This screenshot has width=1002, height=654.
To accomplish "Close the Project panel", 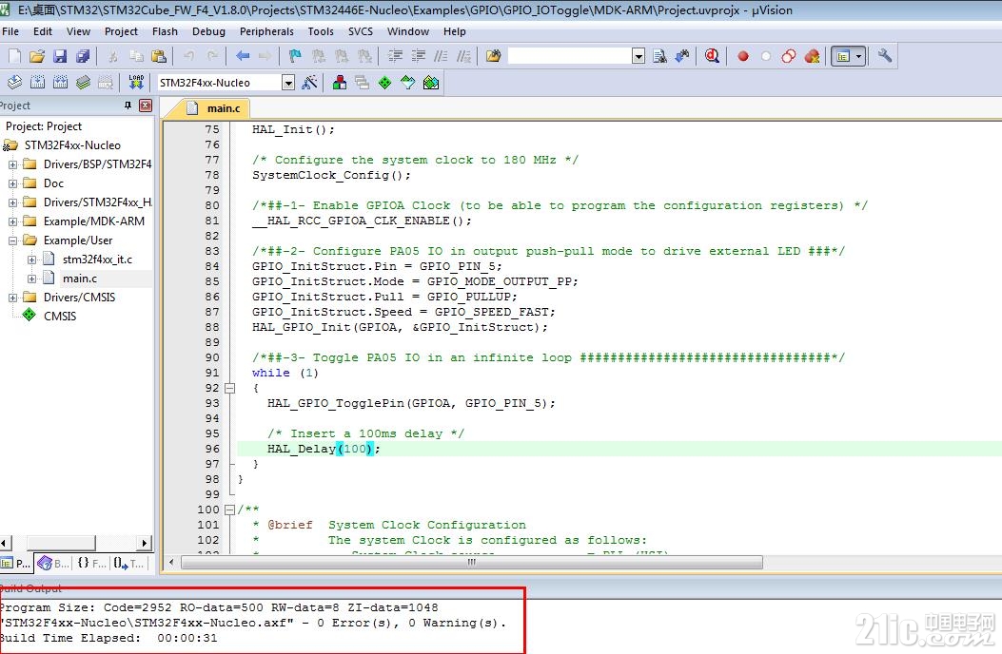I will [146, 106].
